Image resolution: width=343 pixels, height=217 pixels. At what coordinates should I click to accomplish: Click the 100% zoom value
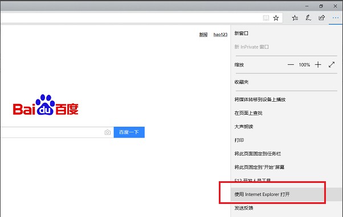(304, 65)
